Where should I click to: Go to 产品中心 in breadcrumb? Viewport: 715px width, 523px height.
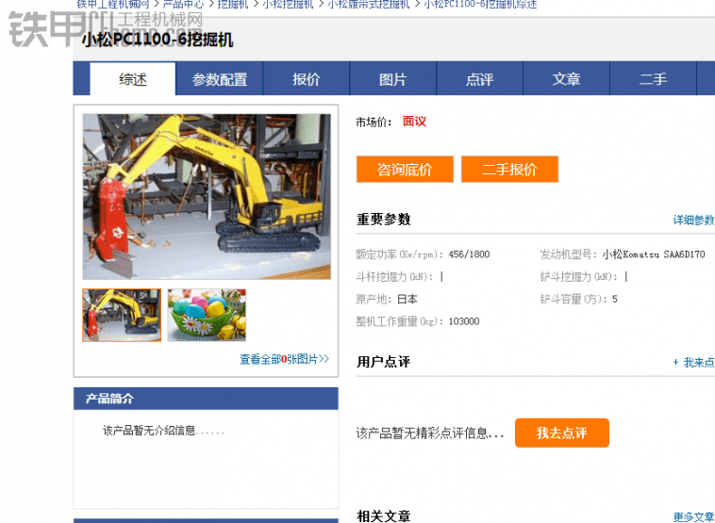[x=183, y=5]
